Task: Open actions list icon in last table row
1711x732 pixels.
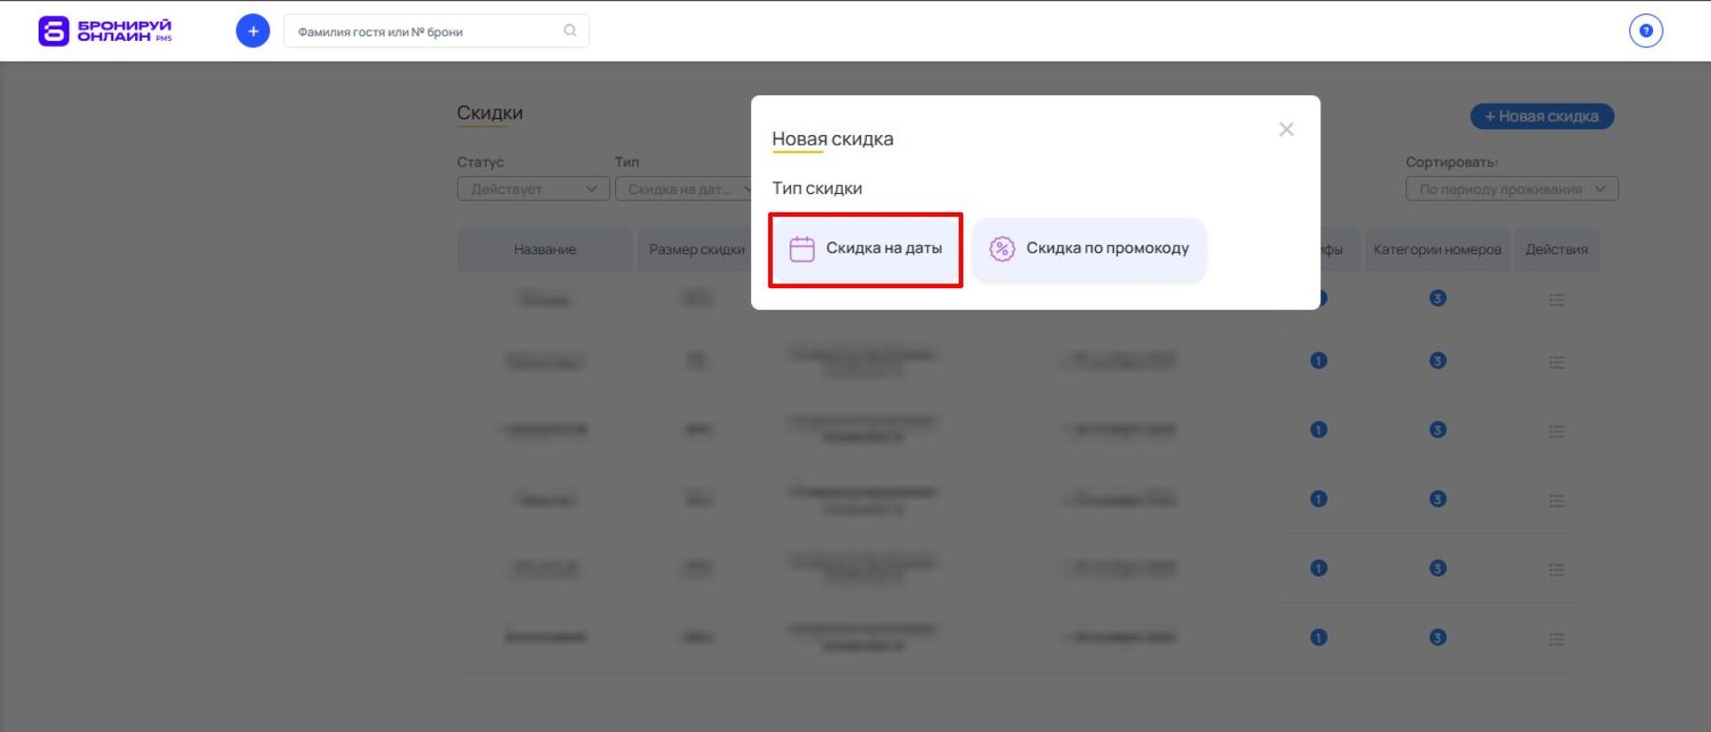Action: coord(1555,639)
